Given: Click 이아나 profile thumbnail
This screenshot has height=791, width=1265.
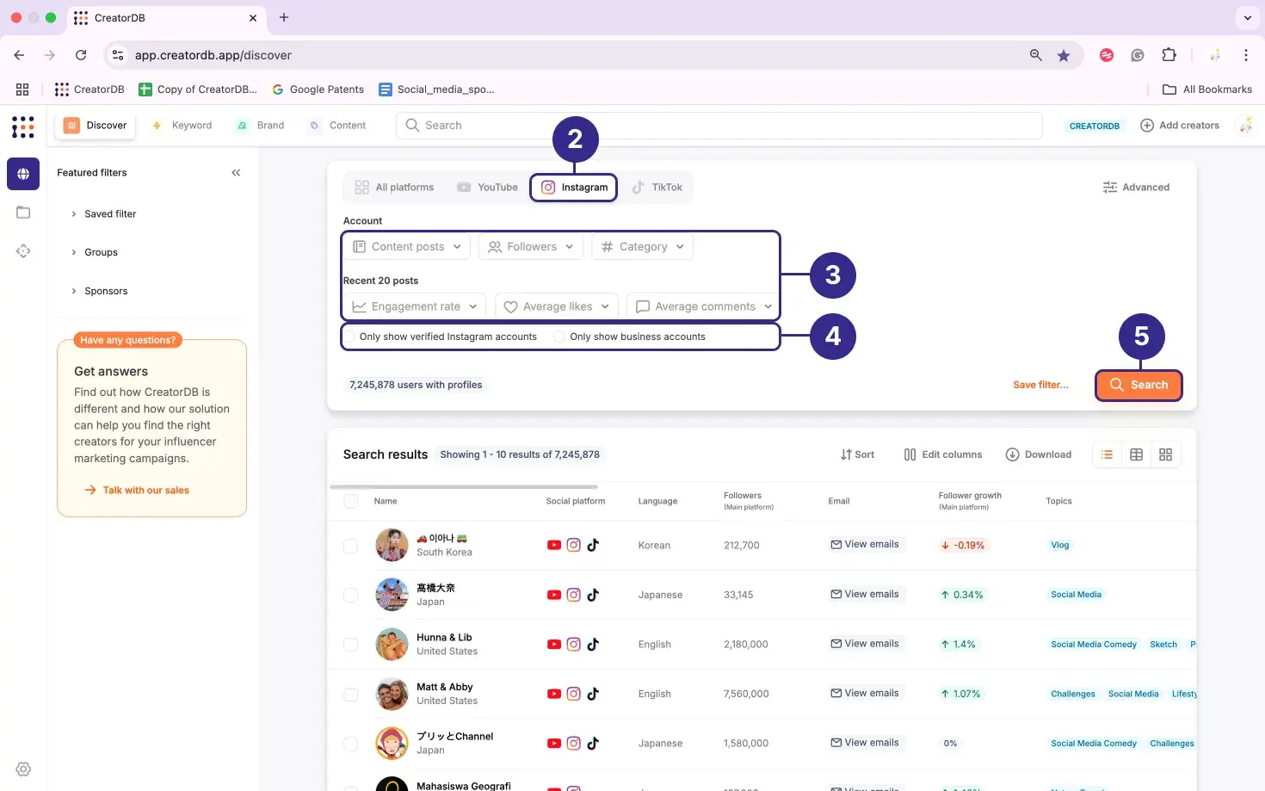Looking at the screenshot, I should click(392, 545).
